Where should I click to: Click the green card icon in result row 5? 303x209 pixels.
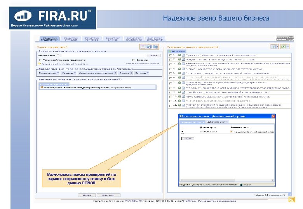coord(179,73)
